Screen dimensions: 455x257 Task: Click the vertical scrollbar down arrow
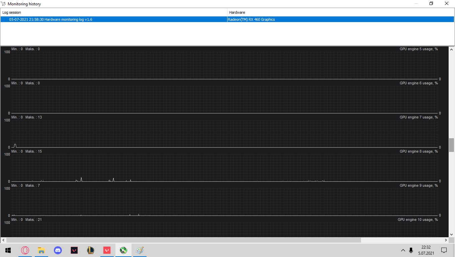452,235
